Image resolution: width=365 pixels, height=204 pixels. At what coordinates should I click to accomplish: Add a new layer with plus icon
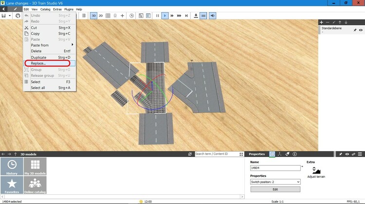[321, 22]
